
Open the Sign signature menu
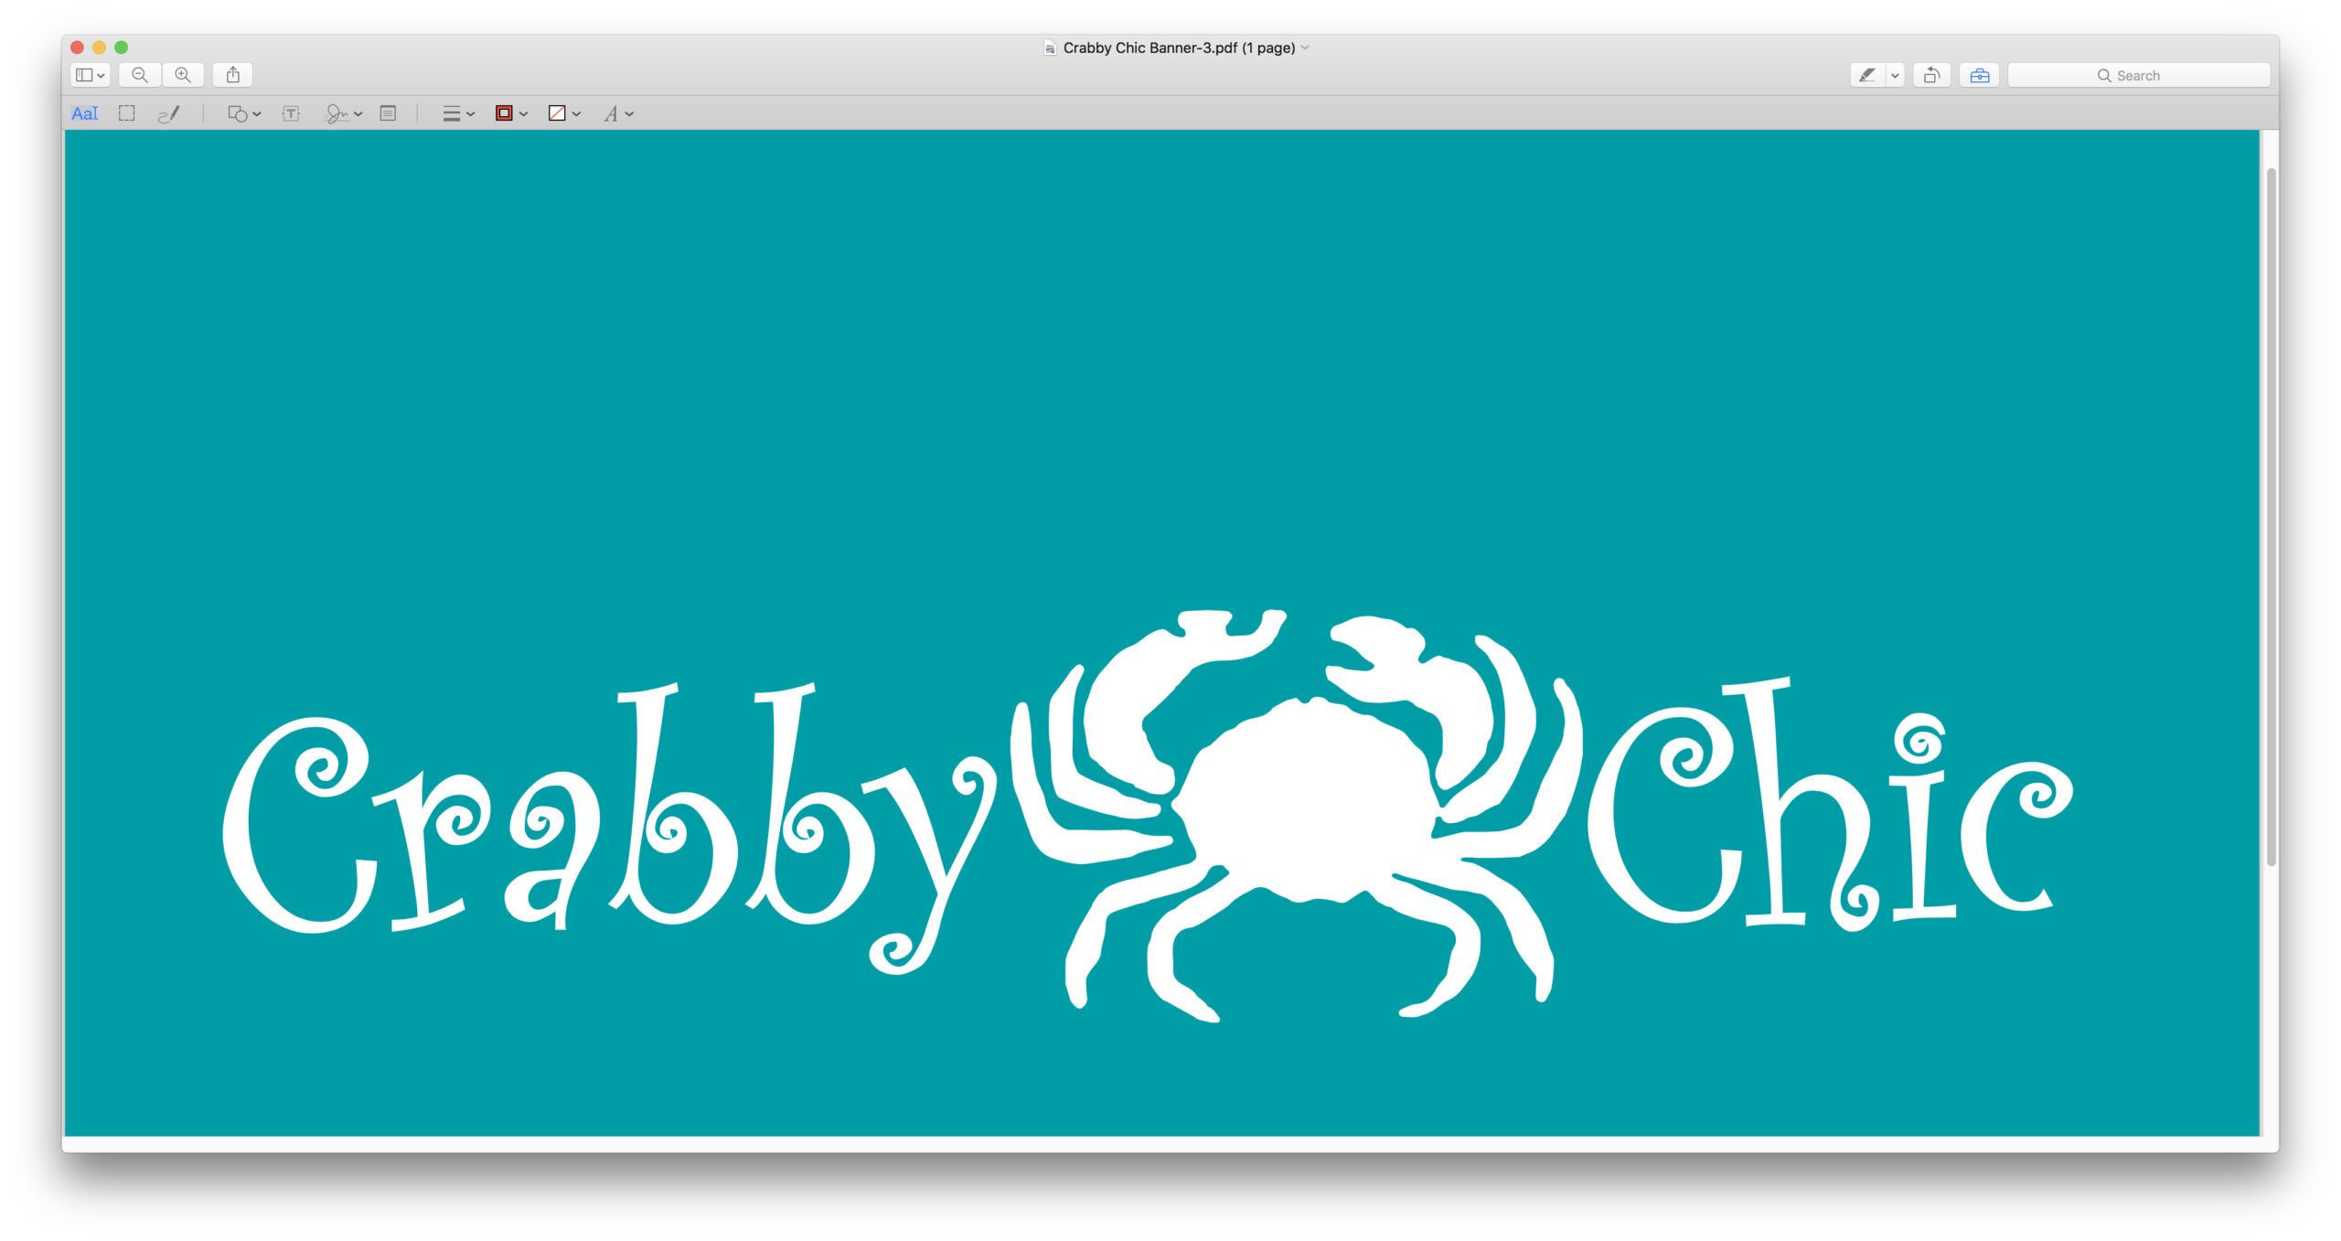[344, 113]
